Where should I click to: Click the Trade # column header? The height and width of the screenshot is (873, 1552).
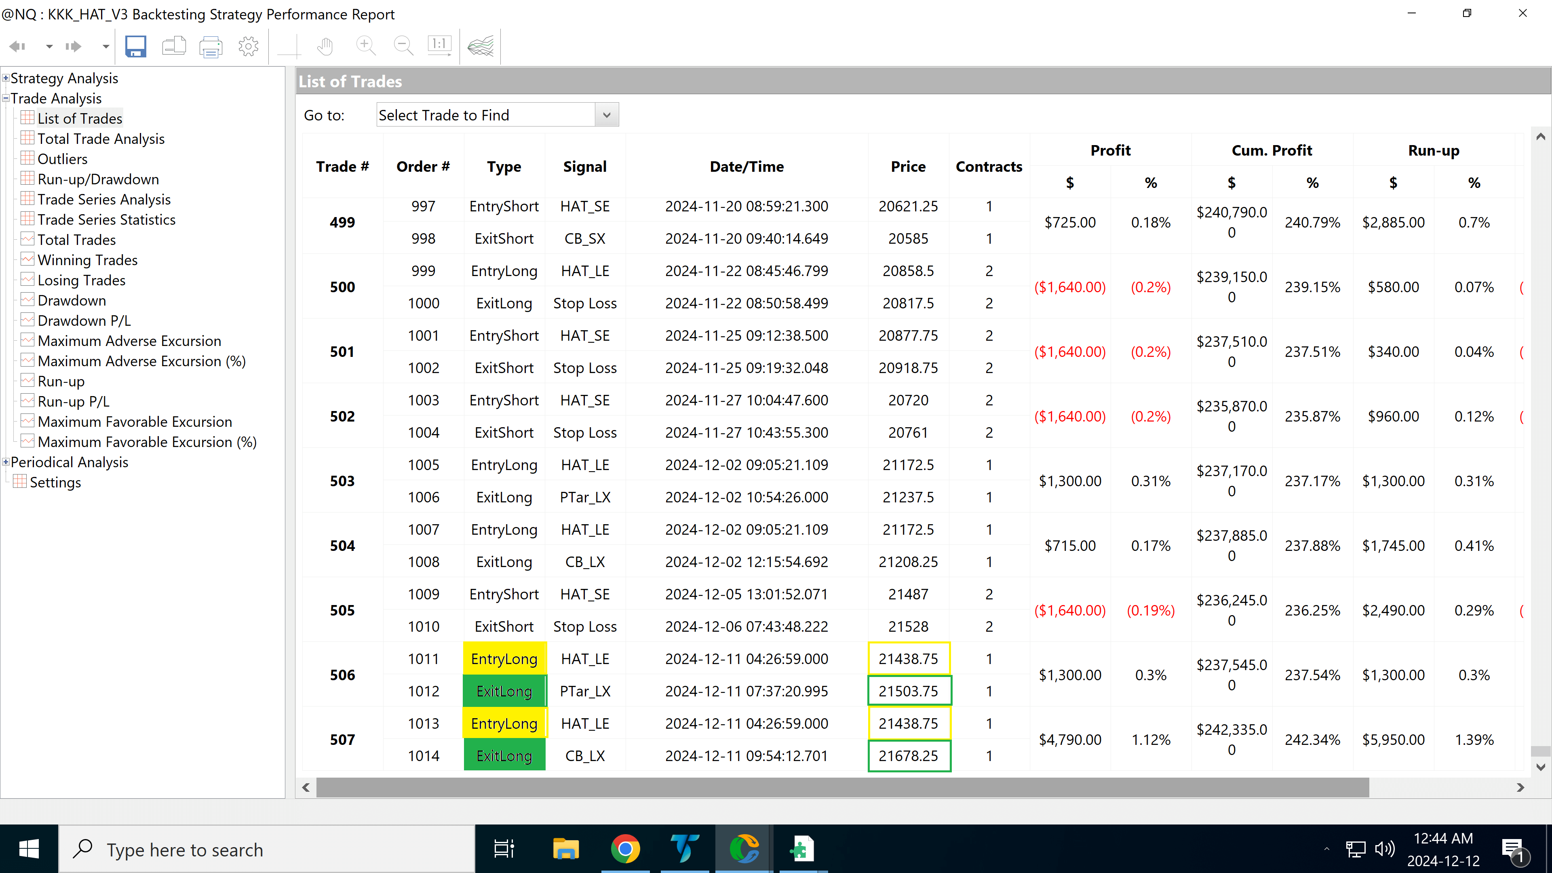(342, 166)
